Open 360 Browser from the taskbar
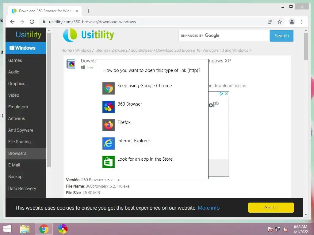Screen dimensions: 314x235 pyautogui.click(x=63, y=229)
